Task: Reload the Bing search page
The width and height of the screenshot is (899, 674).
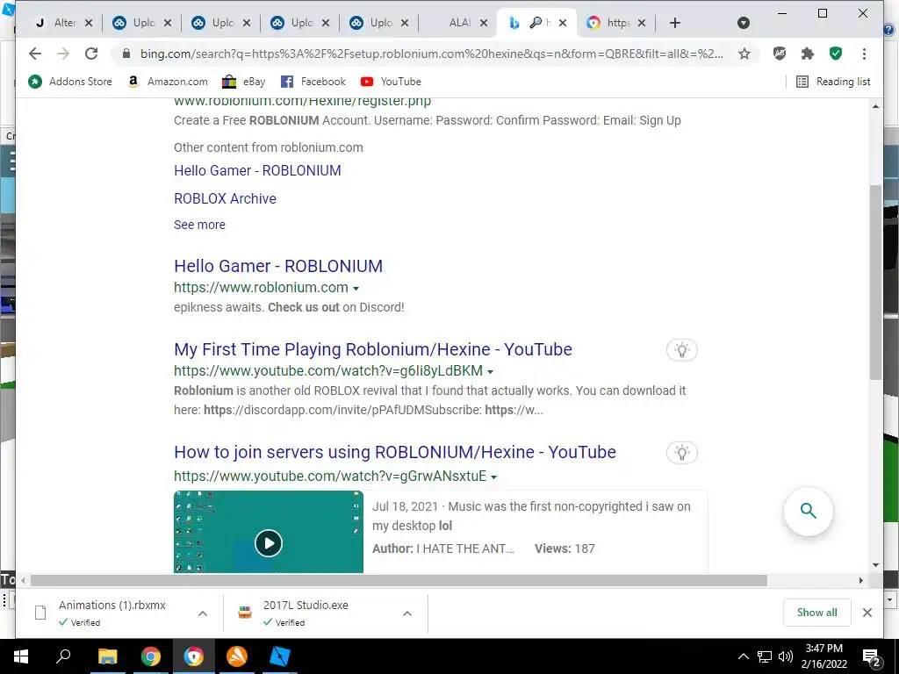Action: 91,54
